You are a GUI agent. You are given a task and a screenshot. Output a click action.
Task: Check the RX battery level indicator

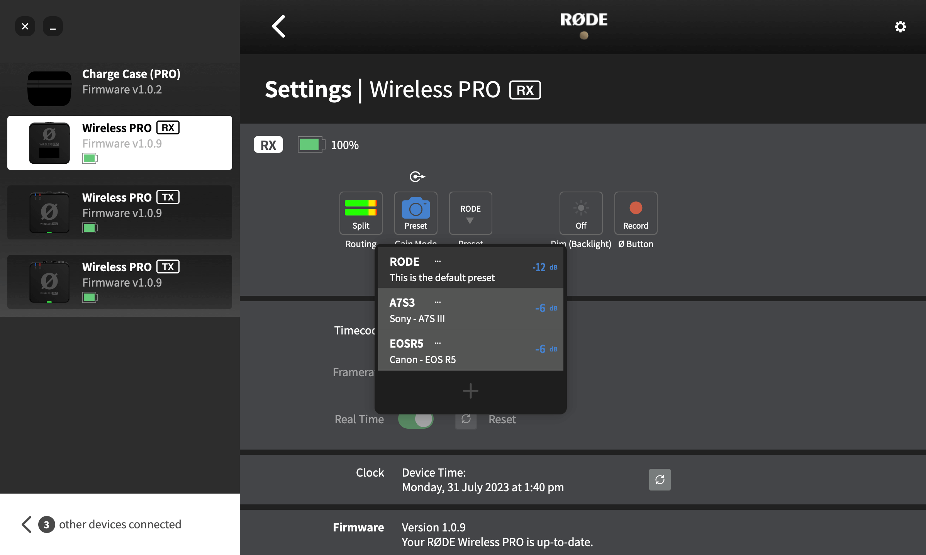(311, 145)
